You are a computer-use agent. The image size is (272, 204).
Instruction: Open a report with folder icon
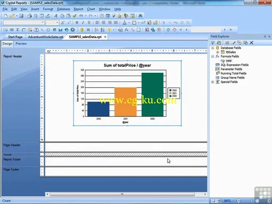coord(12,16)
